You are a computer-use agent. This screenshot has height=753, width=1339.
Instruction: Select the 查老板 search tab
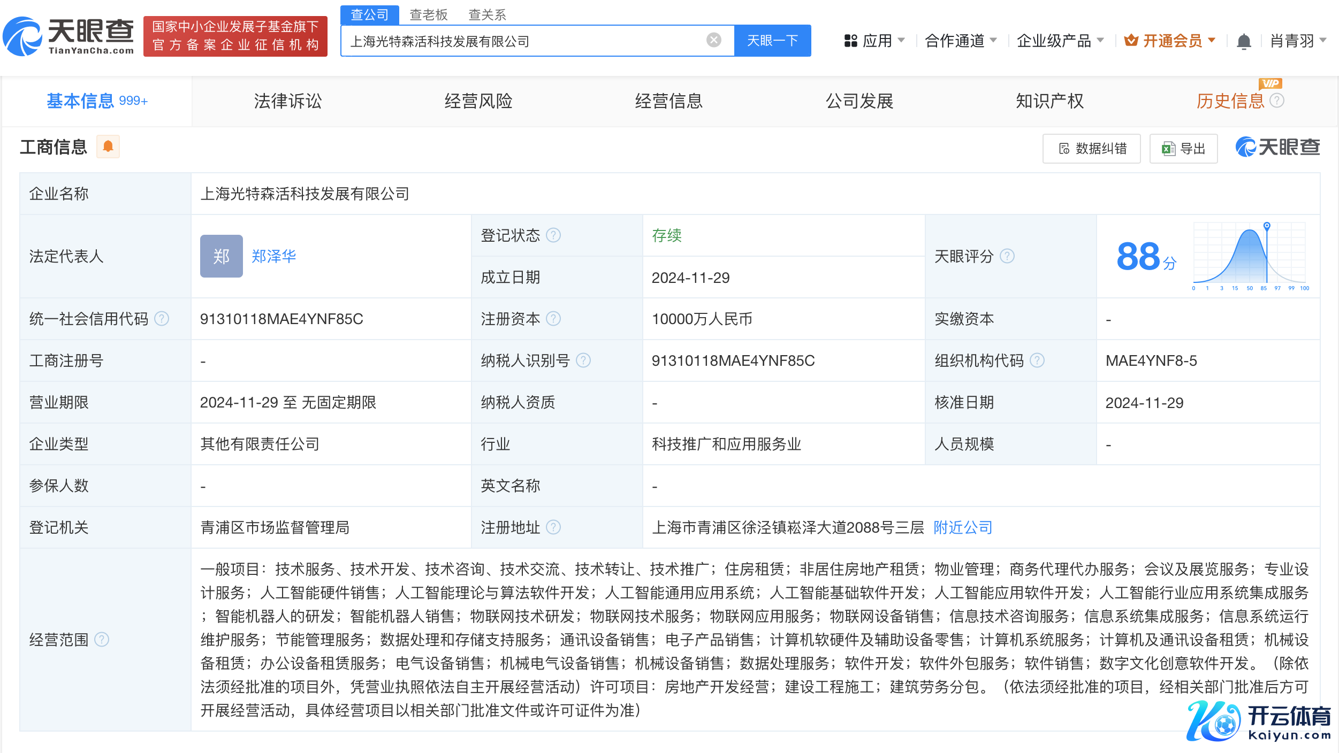point(428,14)
